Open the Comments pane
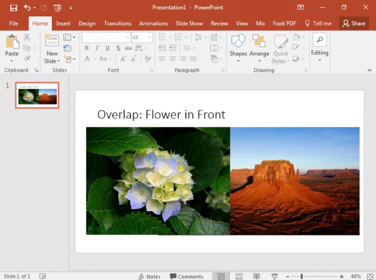376x280 pixels. [187, 276]
